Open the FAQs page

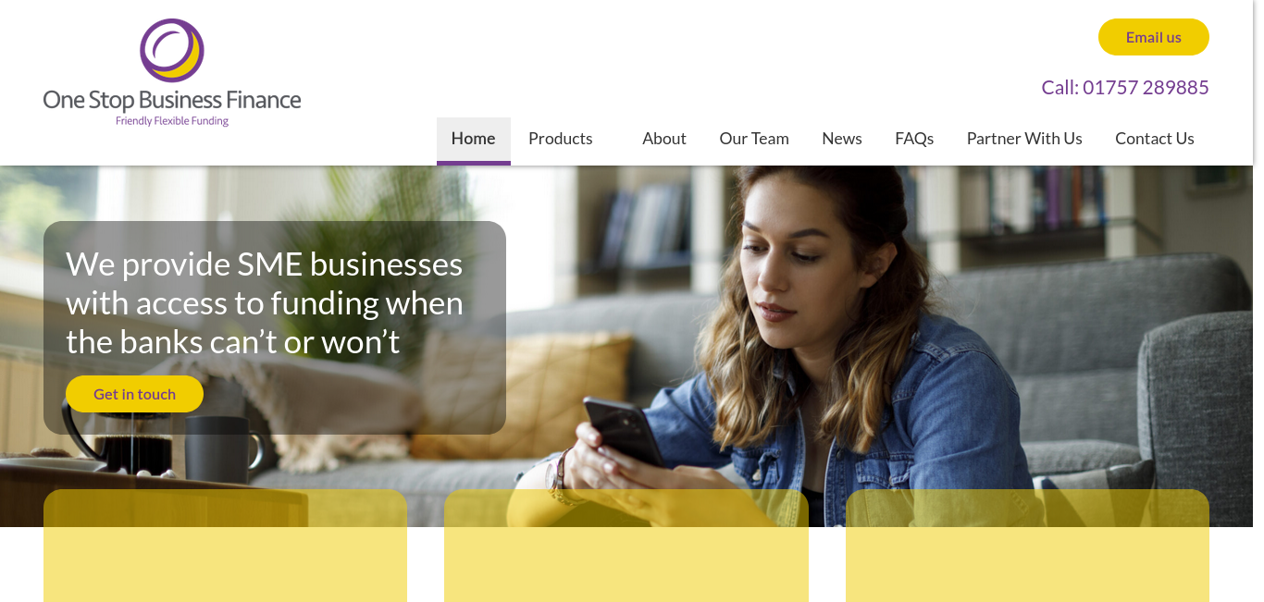914,139
